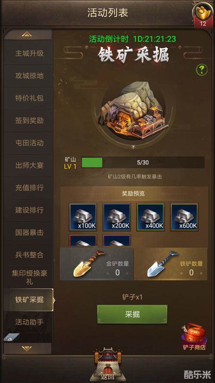The width and height of the screenshot is (215, 383).
Task: Click the green 采掘 dig button
Action: (x=132, y=314)
